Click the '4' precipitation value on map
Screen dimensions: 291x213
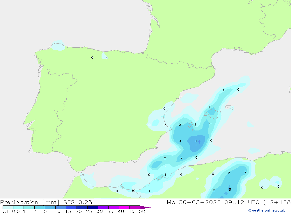(180, 141)
